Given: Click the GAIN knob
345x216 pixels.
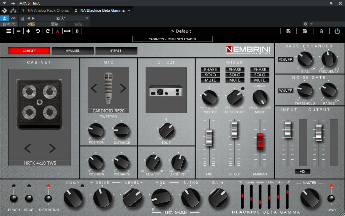Looking at the screenshot, I should coord(218,198).
